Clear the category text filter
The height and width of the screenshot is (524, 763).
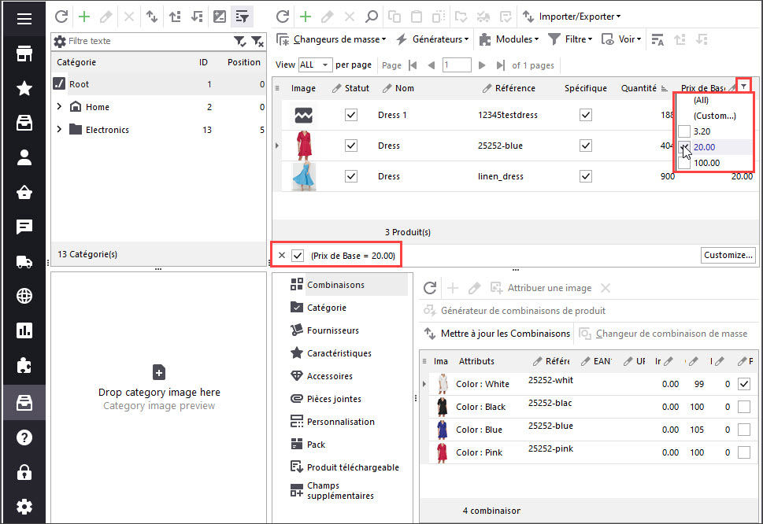257,42
